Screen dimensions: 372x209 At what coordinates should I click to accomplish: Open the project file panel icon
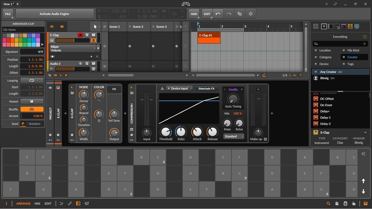click(337, 204)
